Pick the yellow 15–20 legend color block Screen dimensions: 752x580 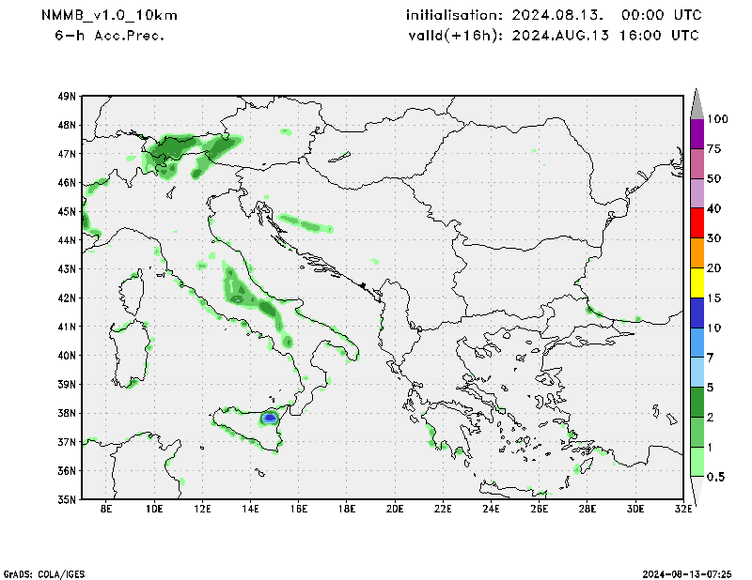coord(697,282)
